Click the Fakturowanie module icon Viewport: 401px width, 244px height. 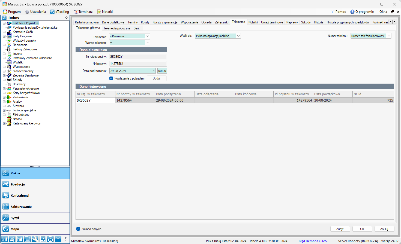coord(6,207)
